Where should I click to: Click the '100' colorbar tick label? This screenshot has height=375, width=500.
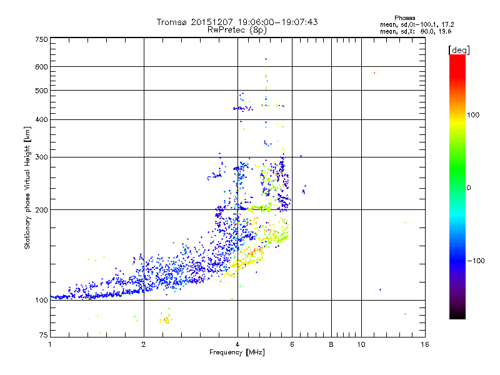point(473,115)
